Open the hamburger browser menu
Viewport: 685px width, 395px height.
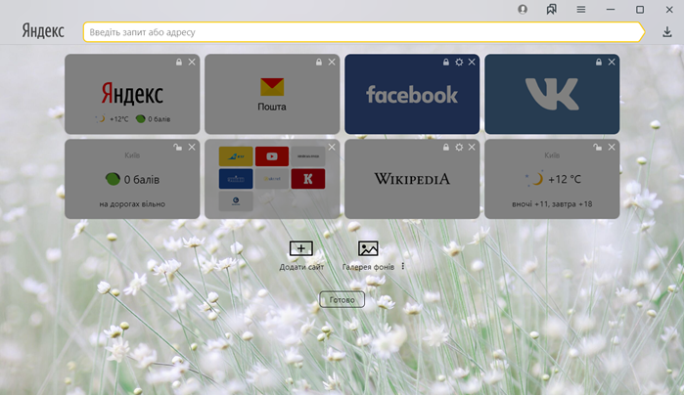pyautogui.click(x=581, y=9)
